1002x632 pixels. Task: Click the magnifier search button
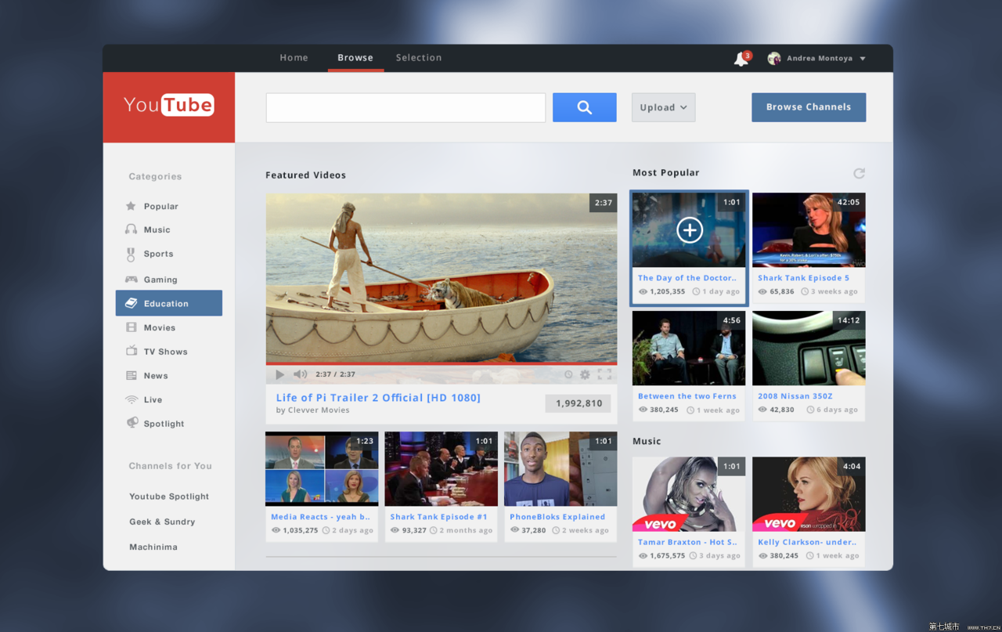[x=584, y=107]
